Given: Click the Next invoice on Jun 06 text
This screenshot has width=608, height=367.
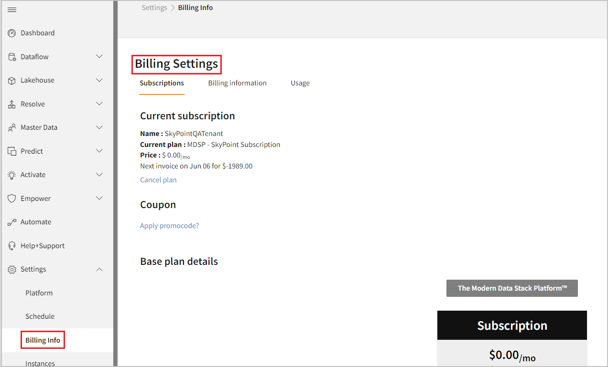Looking at the screenshot, I should tap(196, 166).
